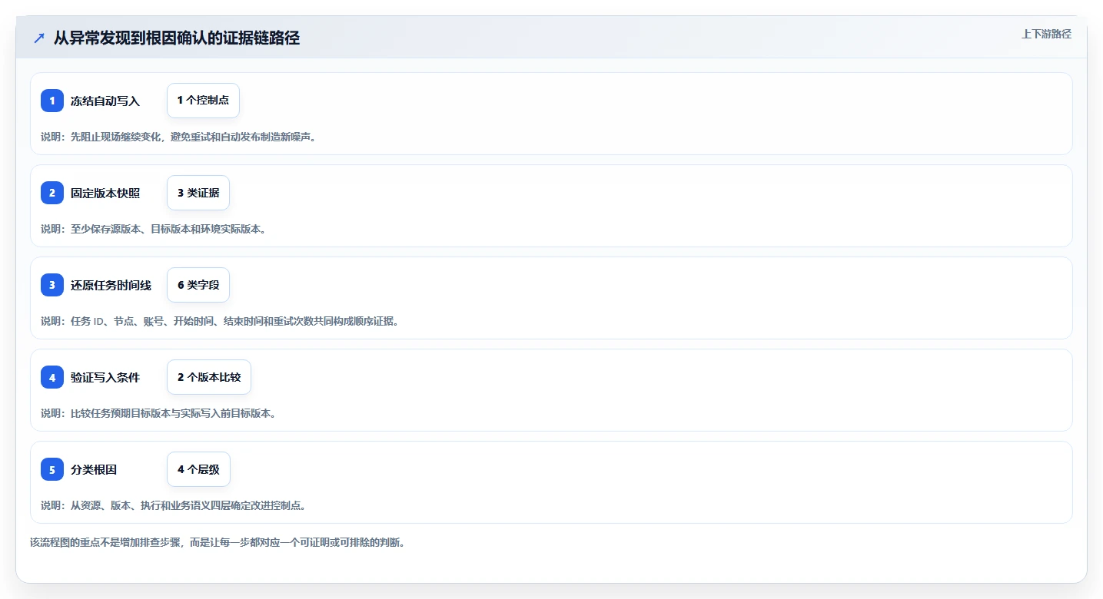Screen dimensions: 1103x599
Task: Click the 冻结自动写入 step title
Action: (105, 101)
